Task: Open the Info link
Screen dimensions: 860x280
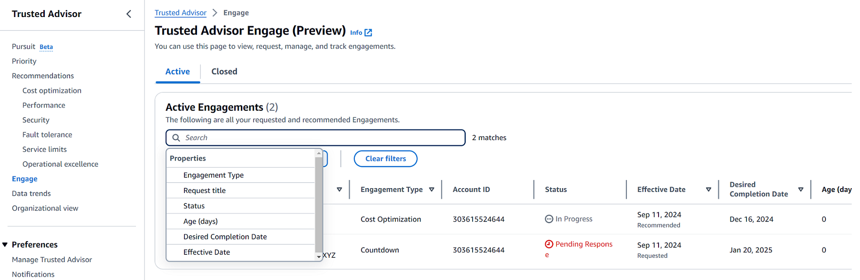Action: [x=356, y=33]
